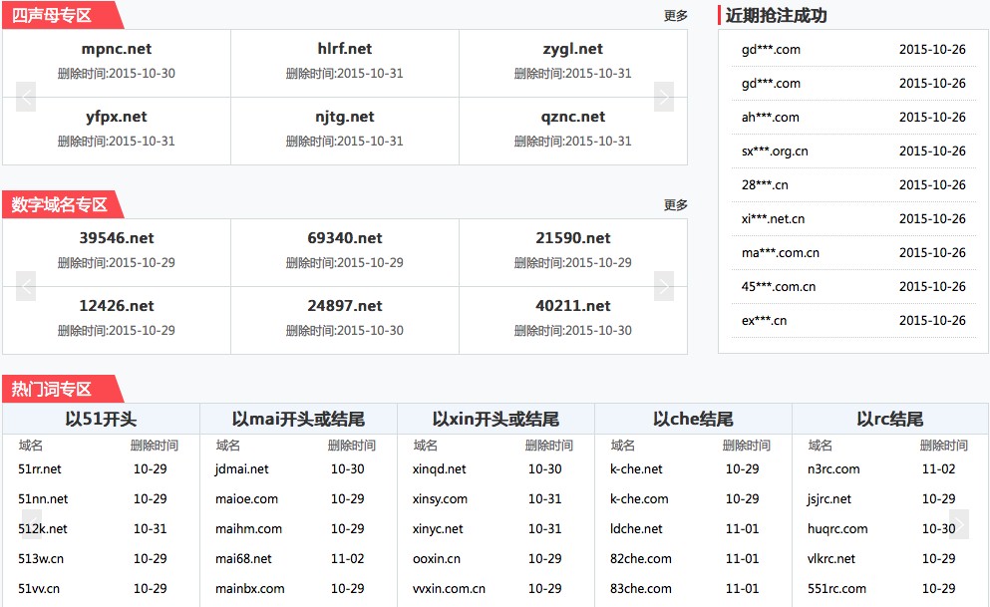990x607 pixels.
Task: Click the left arrow in 四声母专区 carousel
Action: [x=27, y=97]
